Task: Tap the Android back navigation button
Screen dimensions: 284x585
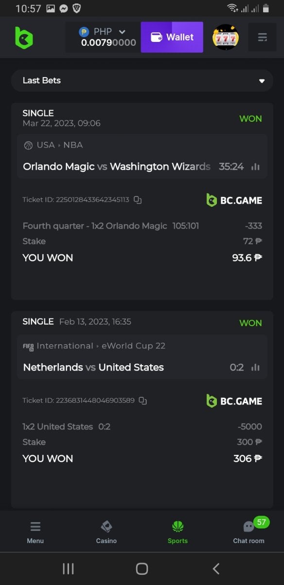Action: click(216, 568)
